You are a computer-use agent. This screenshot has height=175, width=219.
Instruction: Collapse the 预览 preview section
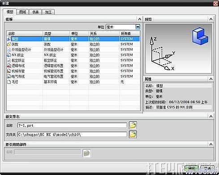coord(211,19)
